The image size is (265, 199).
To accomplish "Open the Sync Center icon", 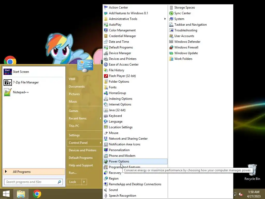I will (171, 13).
